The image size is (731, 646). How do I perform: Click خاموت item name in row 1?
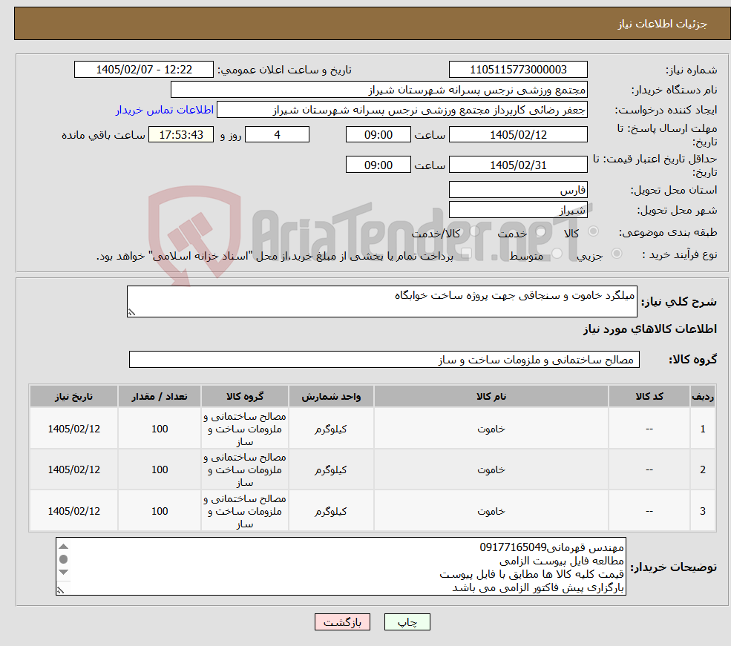pyautogui.click(x=491, y=429)
